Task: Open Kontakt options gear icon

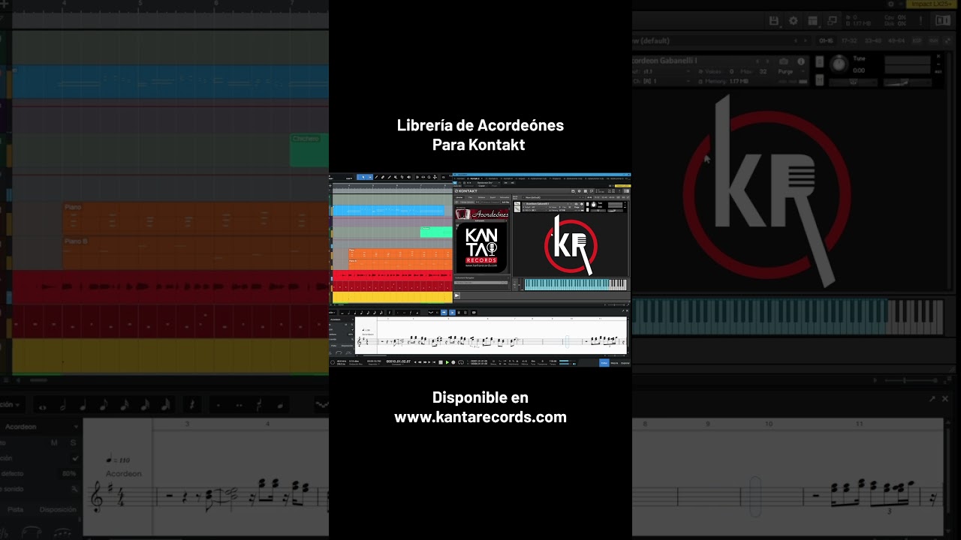Action: [794, 21]
